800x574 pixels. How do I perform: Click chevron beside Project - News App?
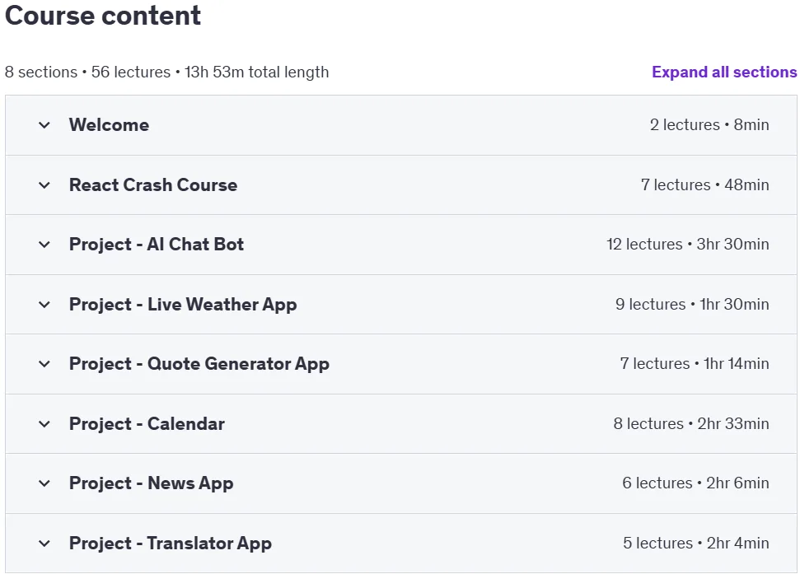point(44,483)
